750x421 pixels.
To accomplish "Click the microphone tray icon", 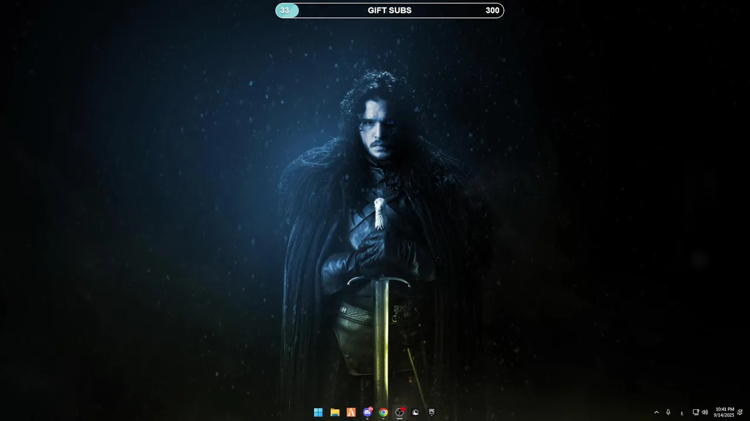I will tap(668, 412).
